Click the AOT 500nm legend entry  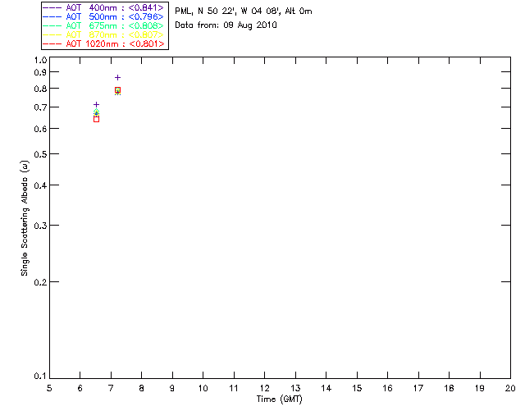[103, 16]
